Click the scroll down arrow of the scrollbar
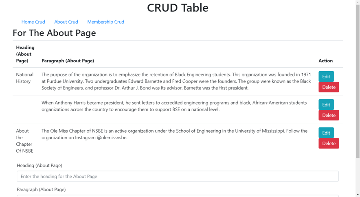This screenshot has height=197, width=360. click(x=358, y=195)
